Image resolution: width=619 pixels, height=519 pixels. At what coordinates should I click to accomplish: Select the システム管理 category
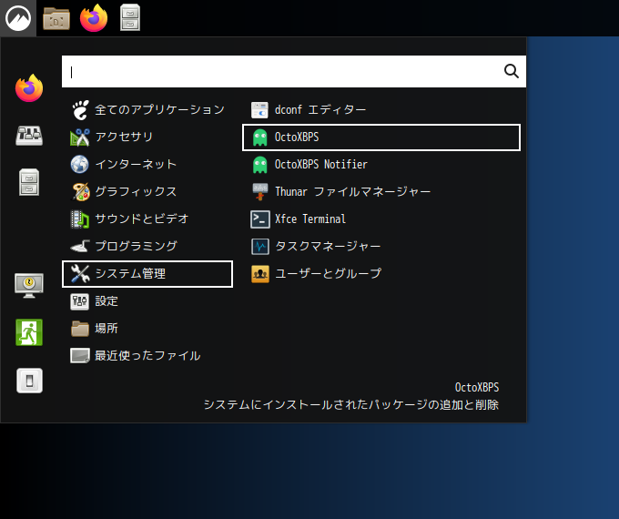[147, 274]
